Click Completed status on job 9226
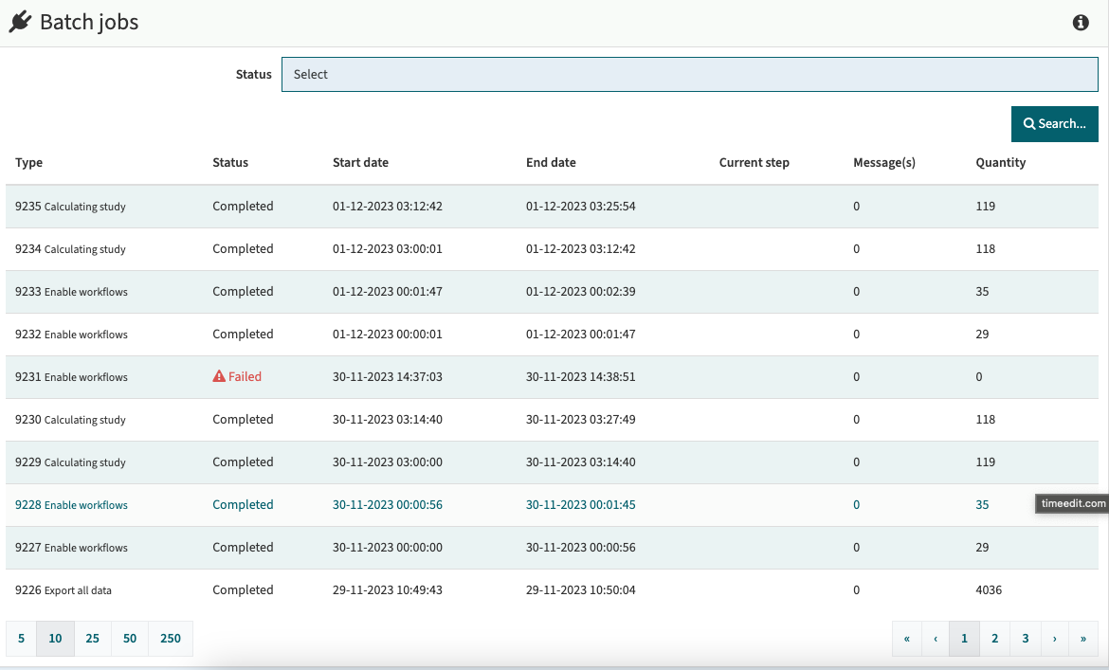The width and height of the screenshot is (1109, 670). 243,590
